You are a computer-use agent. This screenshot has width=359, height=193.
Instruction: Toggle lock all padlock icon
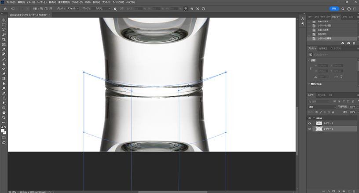tap(333, 112)
